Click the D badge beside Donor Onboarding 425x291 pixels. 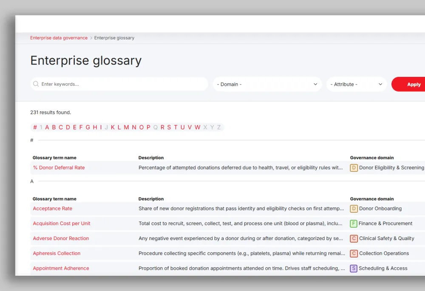pos(354,209)
